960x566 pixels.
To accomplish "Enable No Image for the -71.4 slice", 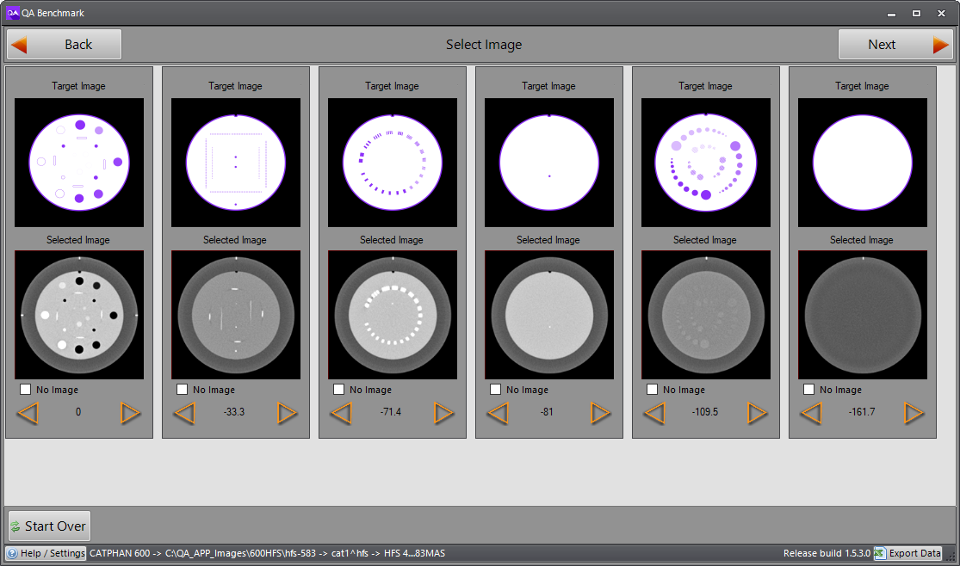I will pos(339,390).
